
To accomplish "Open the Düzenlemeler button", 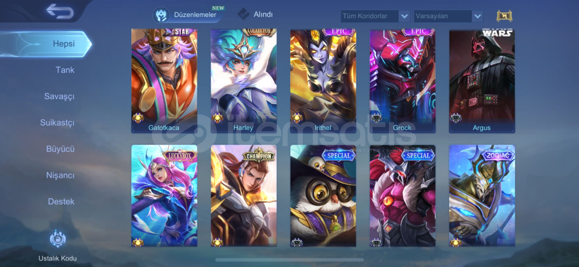I will pyautogui.click(x=189, y=15).
